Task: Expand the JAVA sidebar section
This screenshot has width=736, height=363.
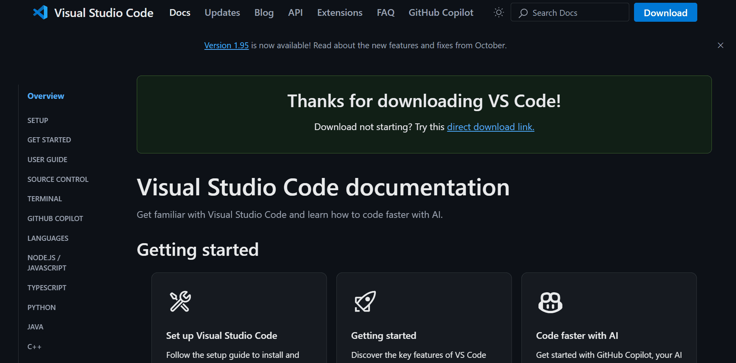Action: click(x=35, y=327)
